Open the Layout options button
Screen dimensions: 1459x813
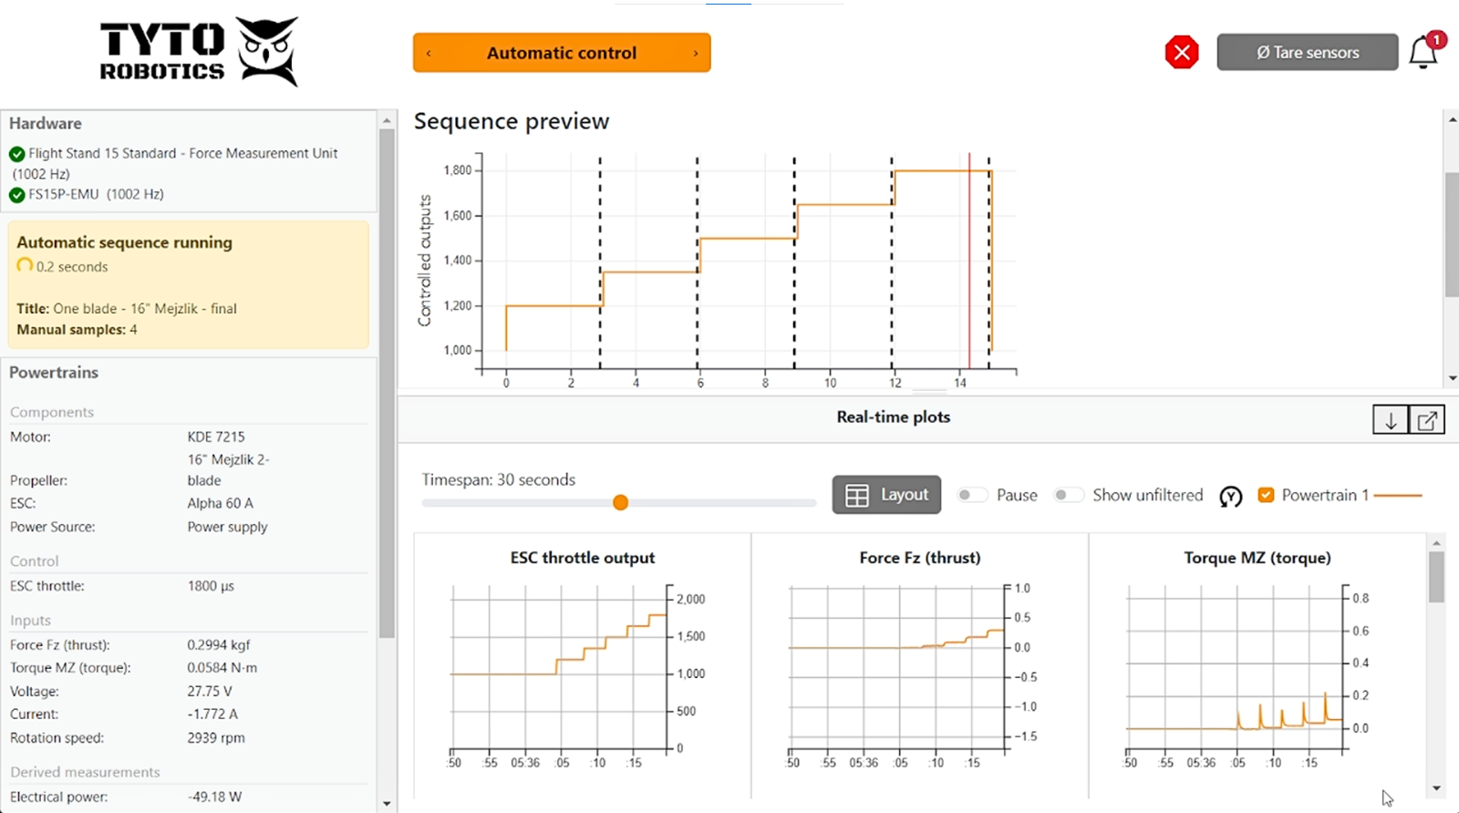(886, 495)
